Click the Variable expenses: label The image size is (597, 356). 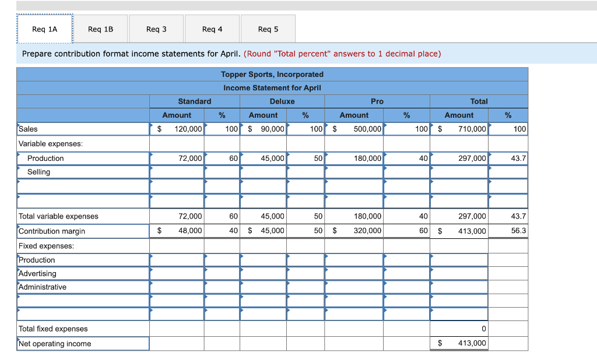[51, 144]
